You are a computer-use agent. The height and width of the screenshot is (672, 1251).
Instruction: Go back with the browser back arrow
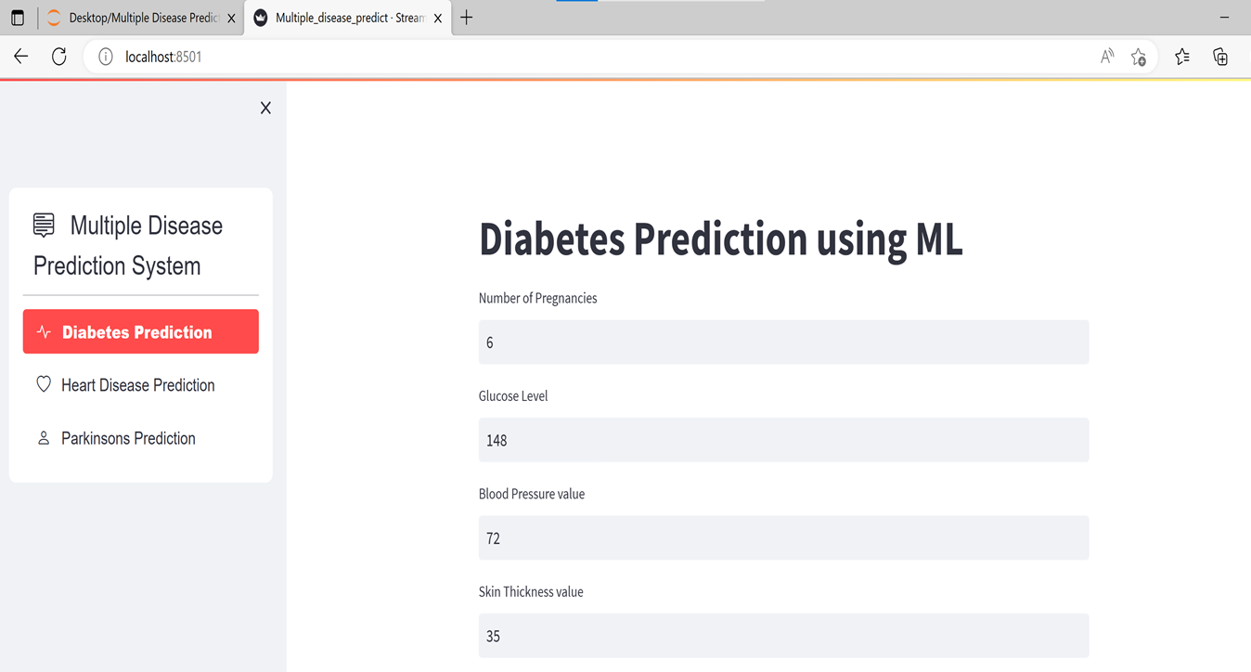click(x=21, y=57)
